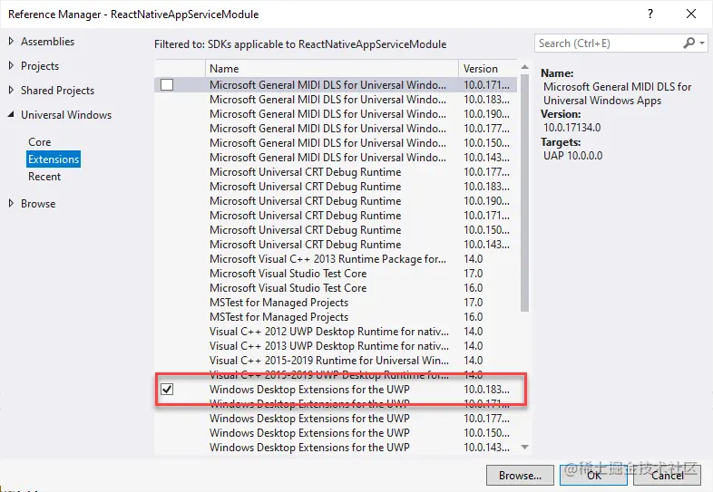Select Core under Universal Windows

[x=40, y=142]
